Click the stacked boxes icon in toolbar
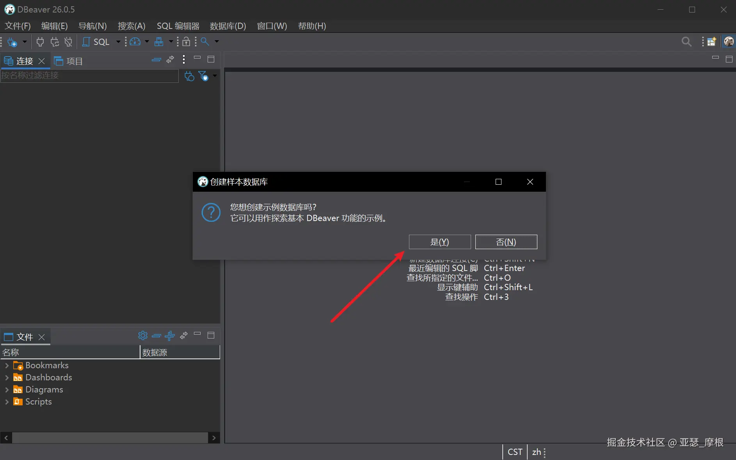 tap(159, 42)
